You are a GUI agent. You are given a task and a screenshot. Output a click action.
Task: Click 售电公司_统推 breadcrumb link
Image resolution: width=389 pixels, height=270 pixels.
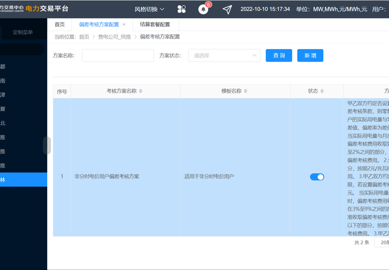click(x=115, y=37)
